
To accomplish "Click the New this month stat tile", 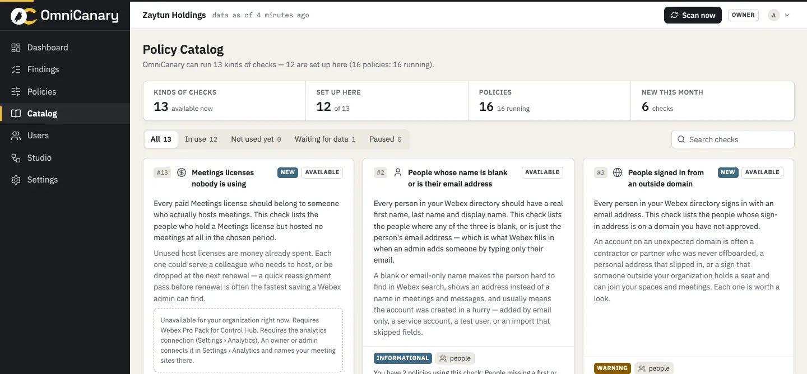I will point(712,101).
